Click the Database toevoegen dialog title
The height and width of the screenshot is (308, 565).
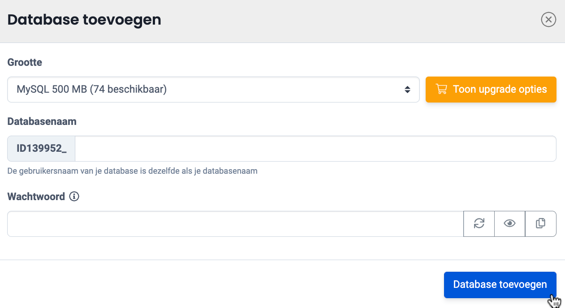(84, 20)
